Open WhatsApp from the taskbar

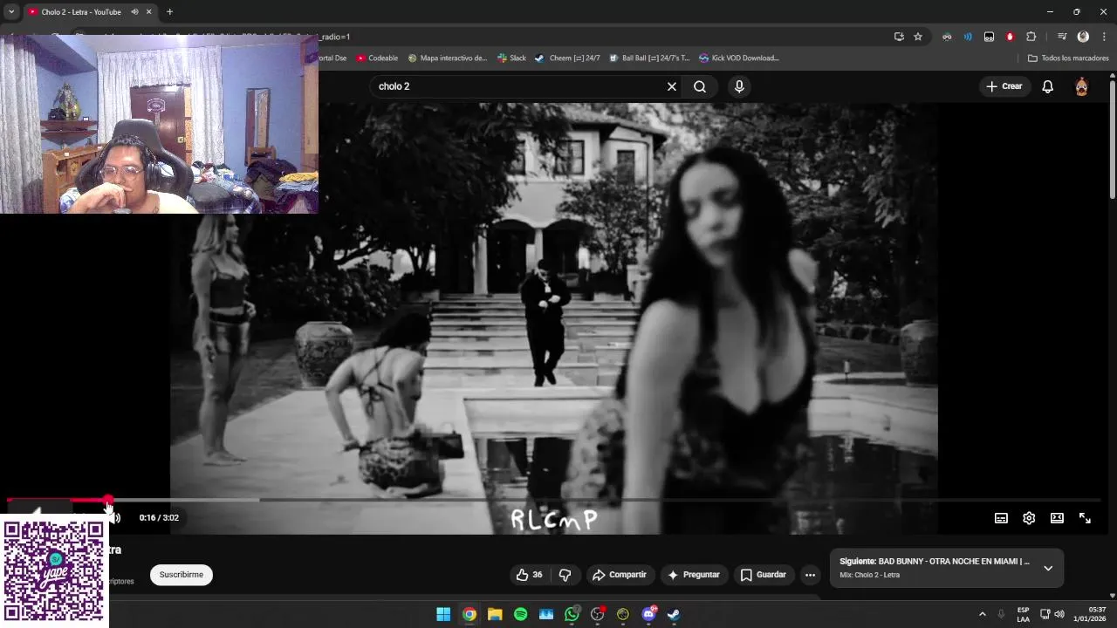[x=572, y=614]
